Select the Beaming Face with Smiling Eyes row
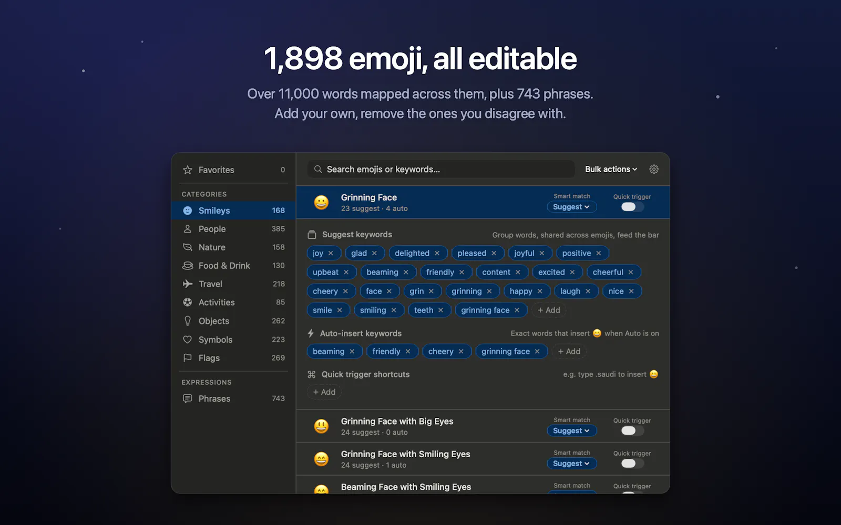 point(483,485)
